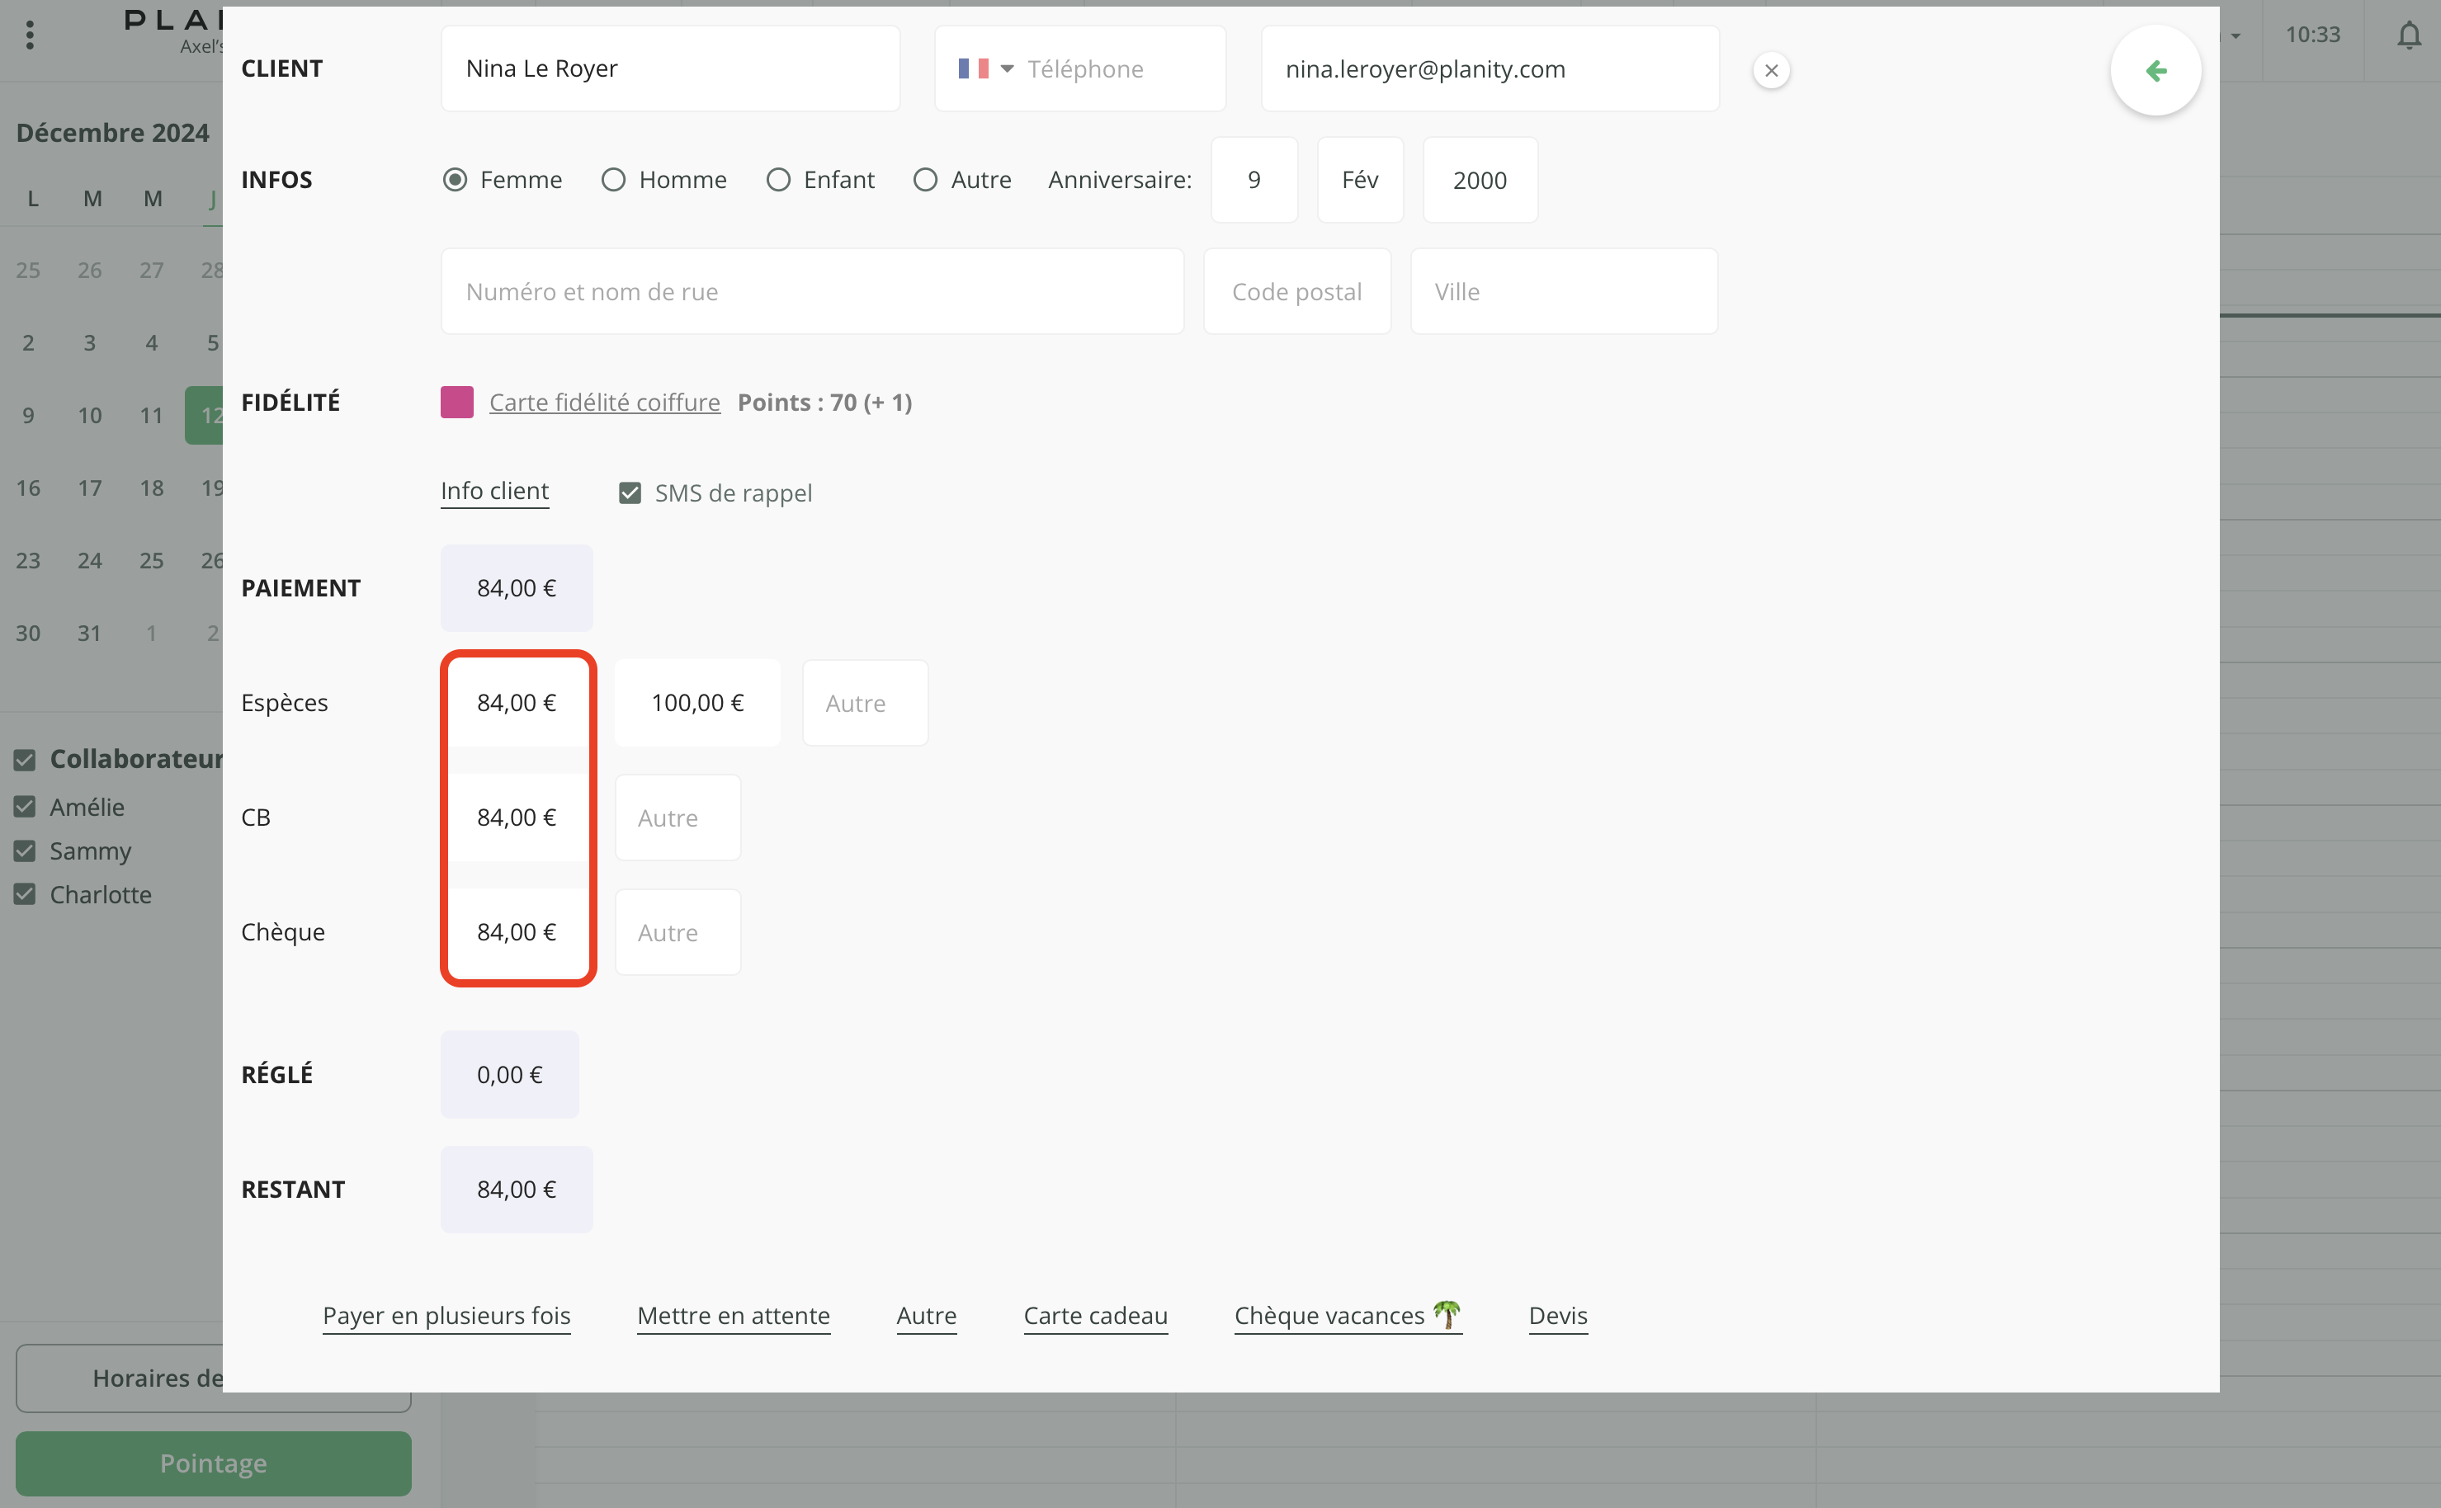Uncheck the Amélie collaborator checkbox
Image resolution: width=2441 pixels, height=1508 pixels.
point(25,807)
